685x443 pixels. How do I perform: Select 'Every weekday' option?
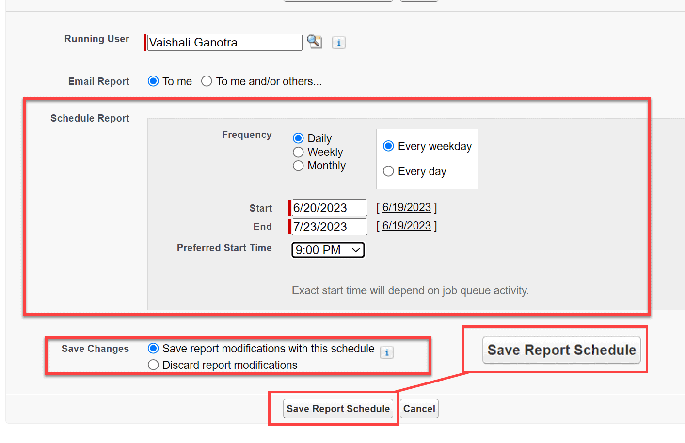tap(388, 146)
